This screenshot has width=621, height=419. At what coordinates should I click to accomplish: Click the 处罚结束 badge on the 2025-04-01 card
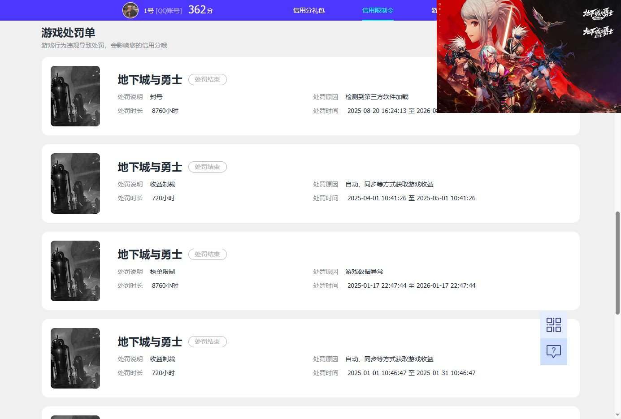coord(208,167)
